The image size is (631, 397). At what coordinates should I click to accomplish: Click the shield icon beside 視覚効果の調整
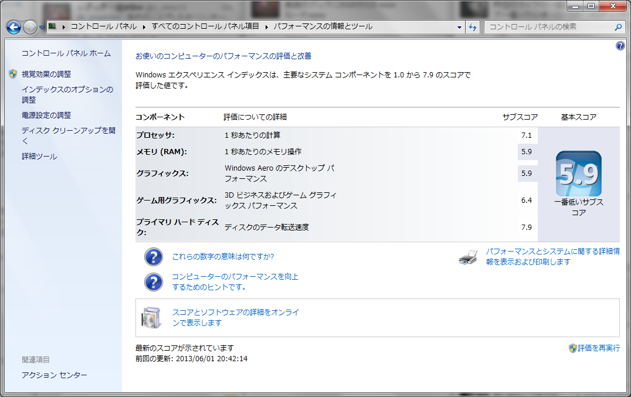tap(13, 74)
